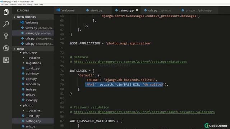Open the auth-password-validators docs link
Viewport: 230px width, 129px height.
(144, 112)
